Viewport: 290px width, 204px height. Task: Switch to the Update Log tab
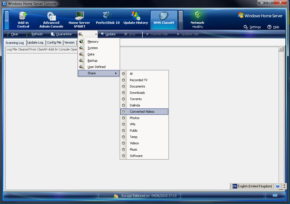tap(35, 42)
